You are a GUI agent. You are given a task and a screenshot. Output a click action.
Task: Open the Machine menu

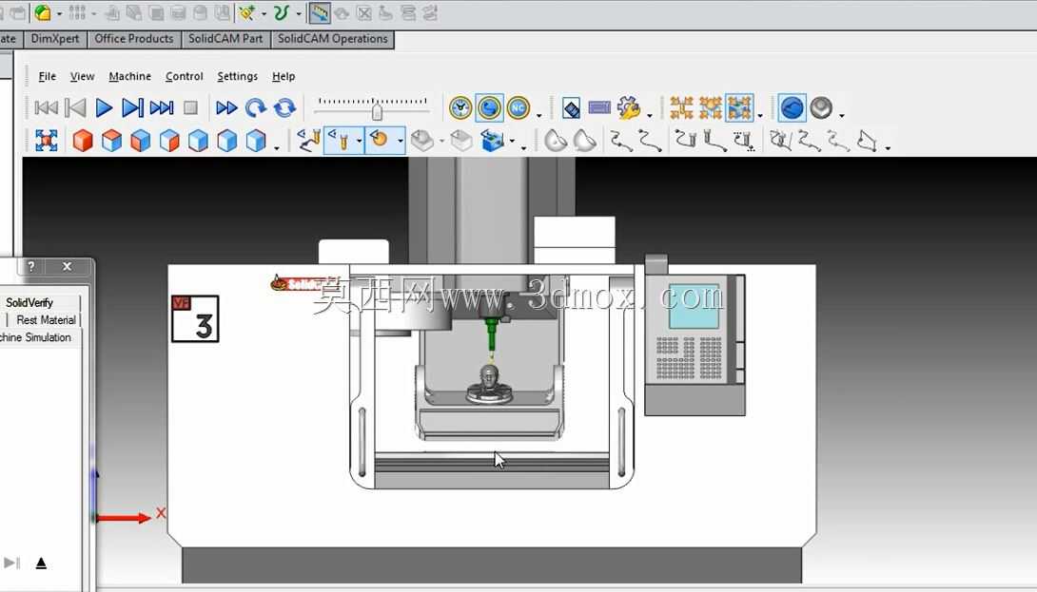point(129,77)
